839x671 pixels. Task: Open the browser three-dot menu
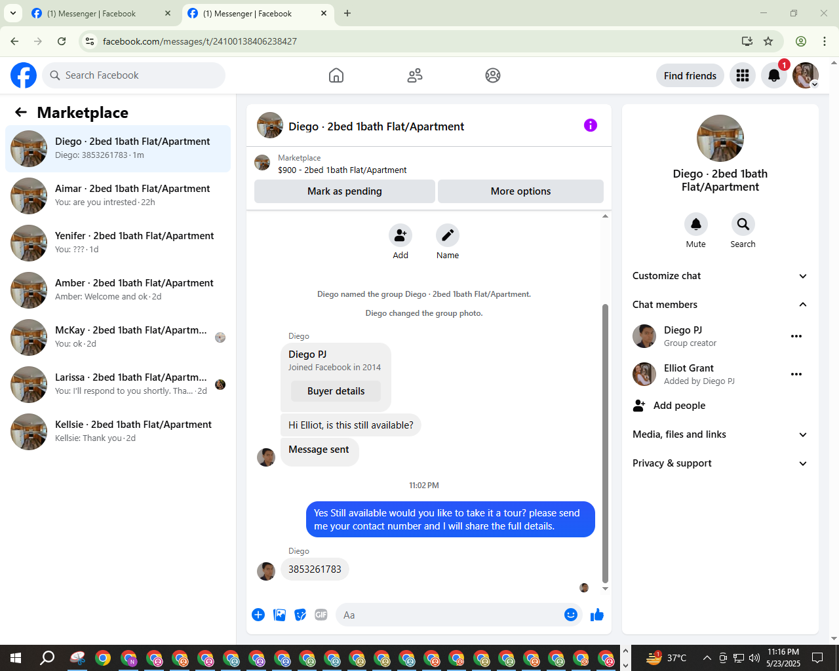pos(825,41)
